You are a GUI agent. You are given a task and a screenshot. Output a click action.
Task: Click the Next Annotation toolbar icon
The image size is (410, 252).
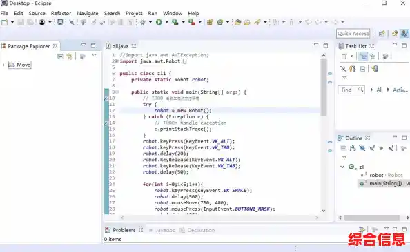tap(275, 22)
